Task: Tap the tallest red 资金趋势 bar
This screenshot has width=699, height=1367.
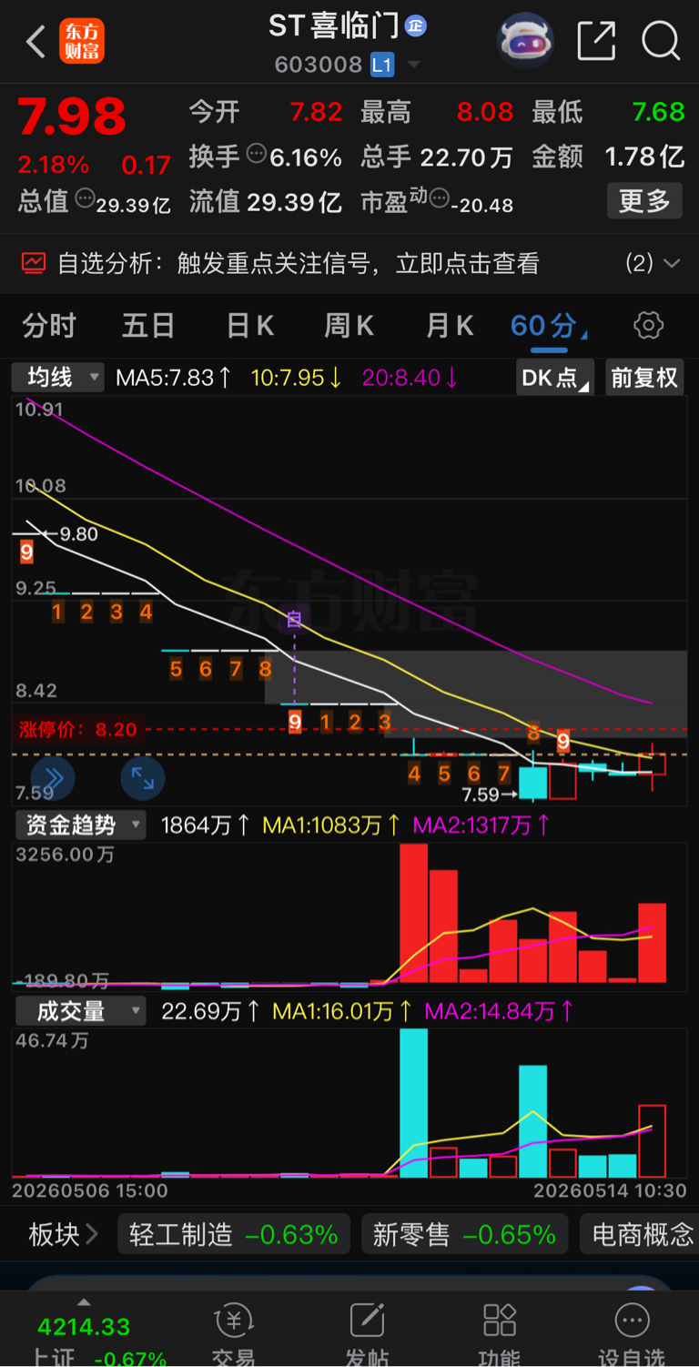Action: (414, 913)
